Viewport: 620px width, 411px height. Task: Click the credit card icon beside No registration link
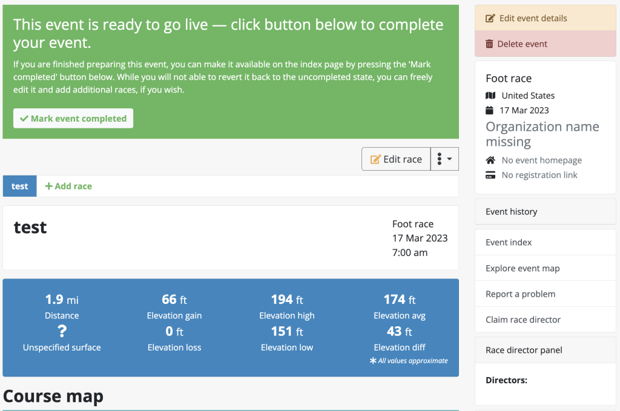[x=490, y=175]
